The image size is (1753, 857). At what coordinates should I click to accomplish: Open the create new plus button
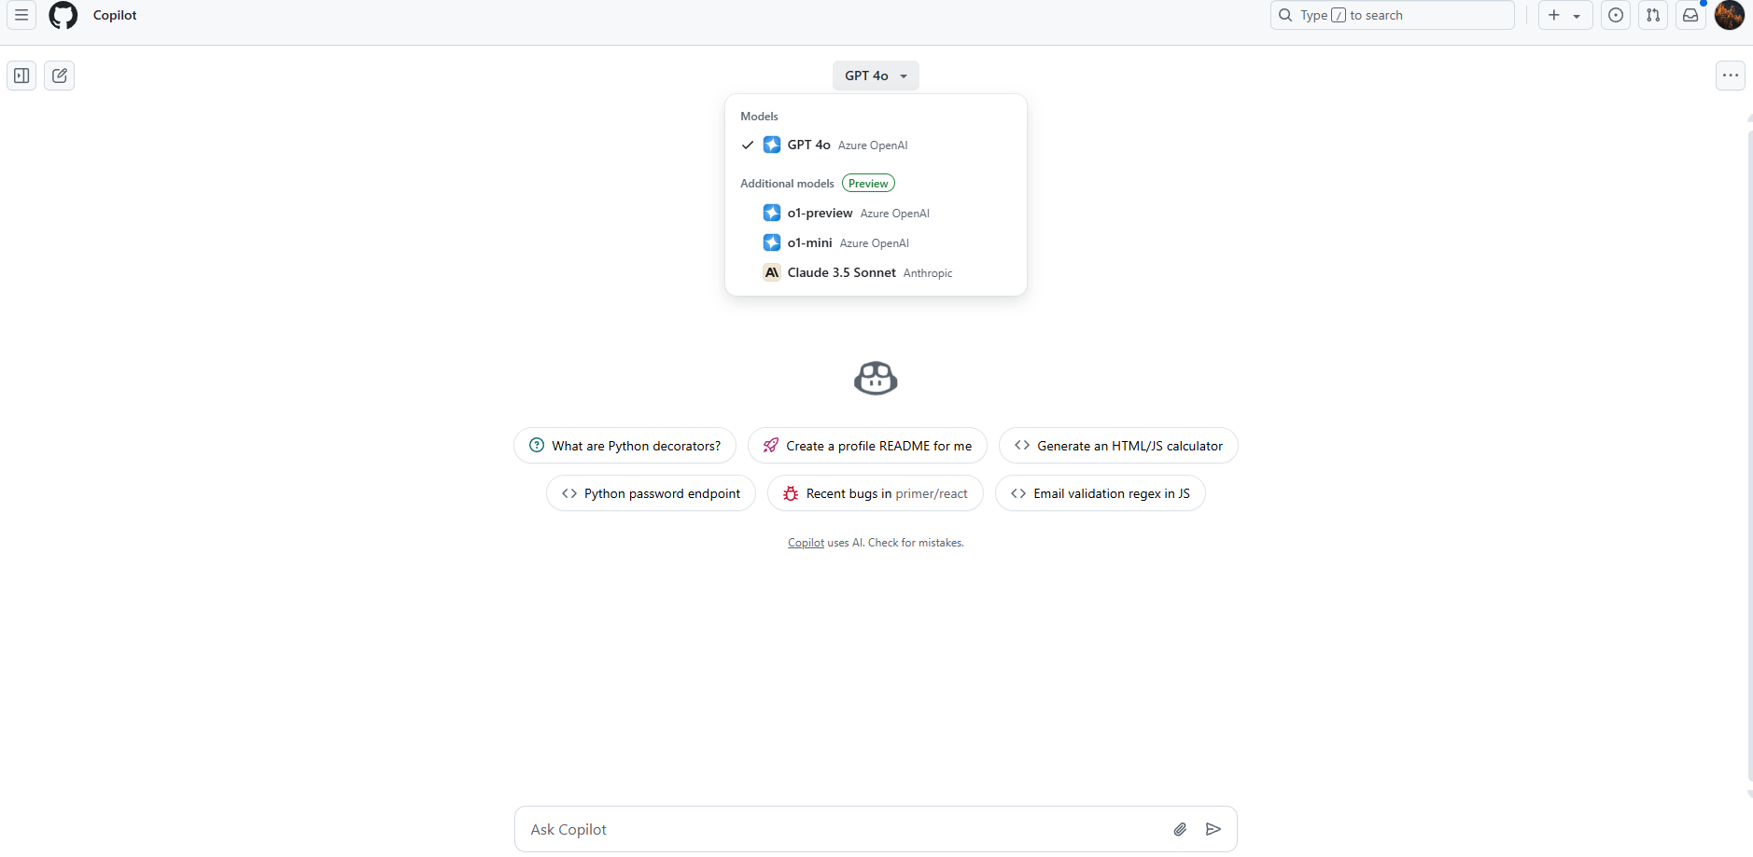(1565, 15)
